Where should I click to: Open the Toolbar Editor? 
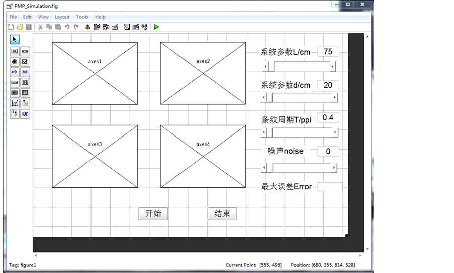click(115, 27)
